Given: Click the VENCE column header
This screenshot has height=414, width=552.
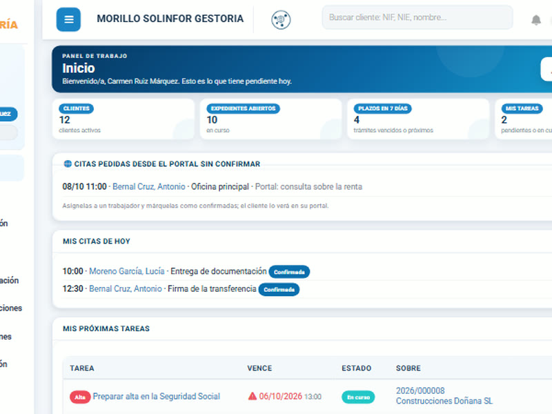Looking at the screenshot, I should [259, 368].
